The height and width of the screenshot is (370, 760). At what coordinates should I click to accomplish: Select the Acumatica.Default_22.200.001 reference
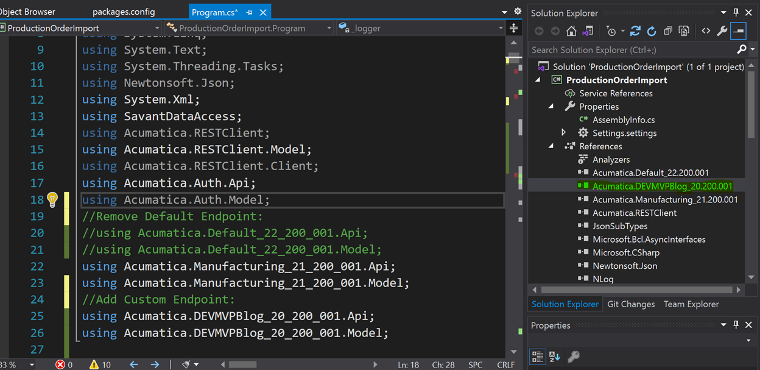coord(650,173)
